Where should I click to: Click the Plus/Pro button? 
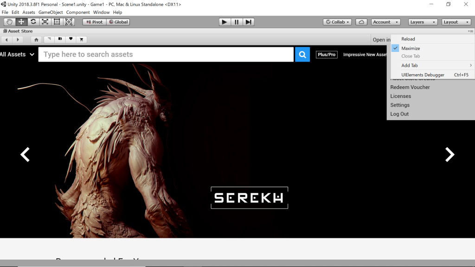click(x=327, y=55)
